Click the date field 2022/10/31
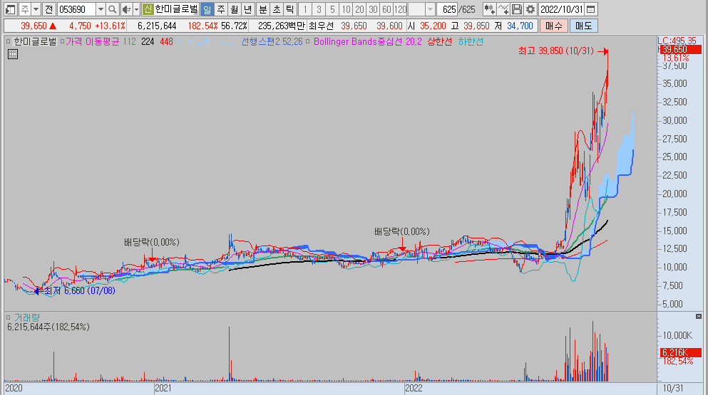708x395 pixels. [x=562, y=9]
